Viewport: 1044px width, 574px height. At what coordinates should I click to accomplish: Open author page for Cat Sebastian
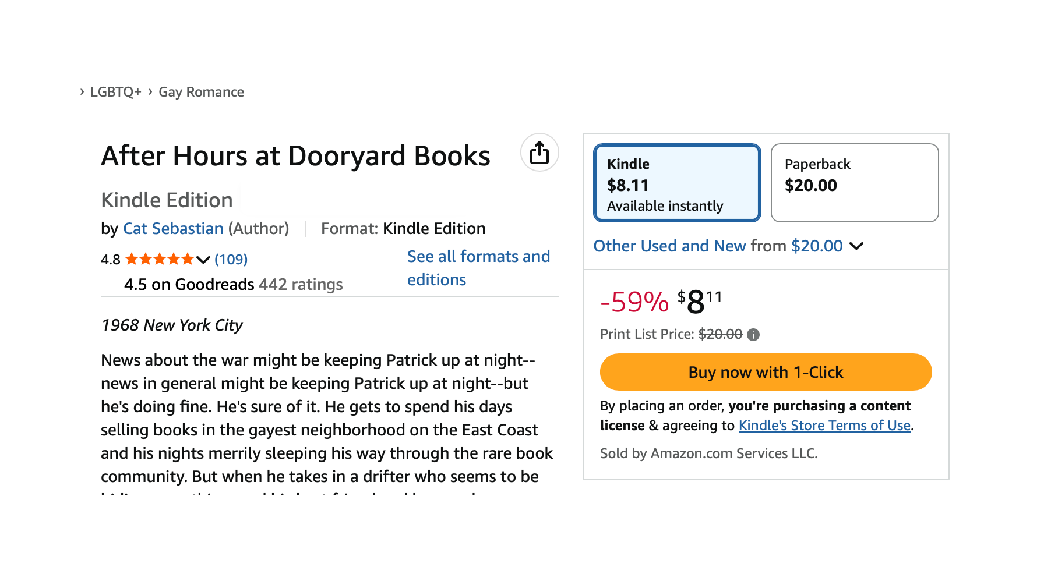click(172, 228)
